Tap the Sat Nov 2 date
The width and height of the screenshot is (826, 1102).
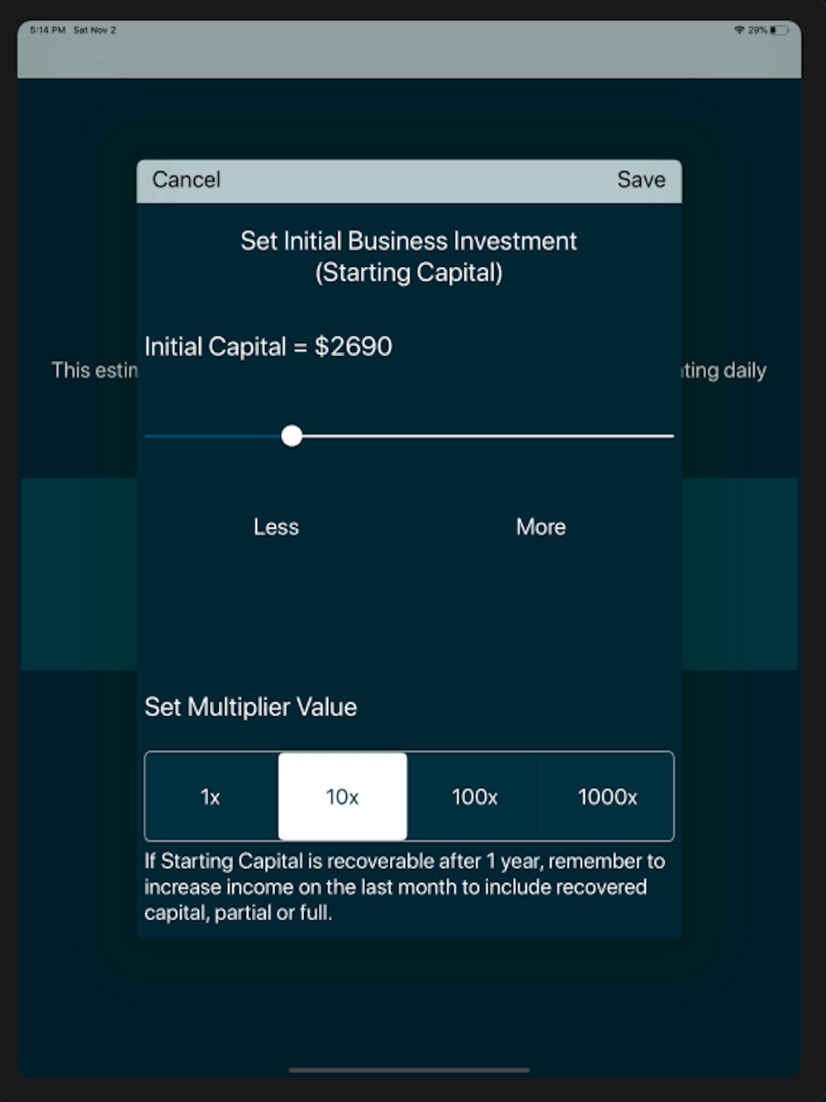(95, 31)
